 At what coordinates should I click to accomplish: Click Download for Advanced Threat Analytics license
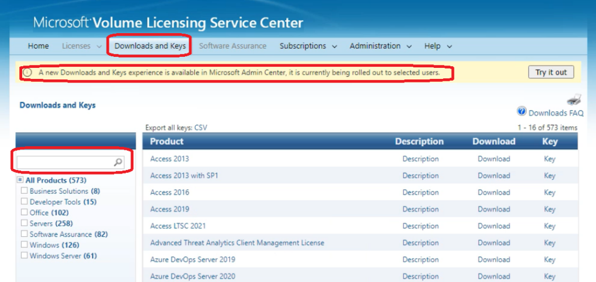(x=494, y=243)
